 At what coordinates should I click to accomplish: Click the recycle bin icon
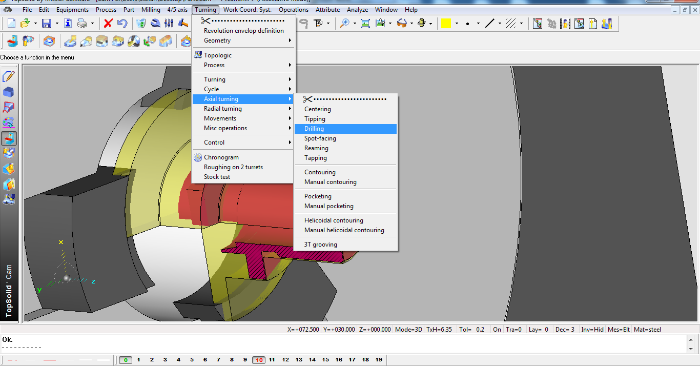(141, 23)
